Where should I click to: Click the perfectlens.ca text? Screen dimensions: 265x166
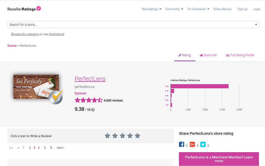85,87
